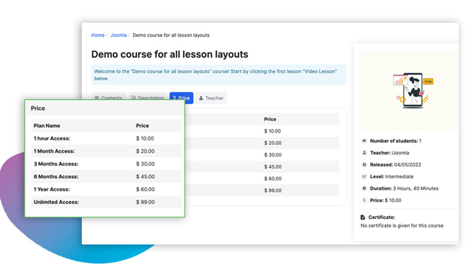Select '1 Month Access:' plan row
The width and height of the screenshot is (475, 264).
tap(106, 151)
